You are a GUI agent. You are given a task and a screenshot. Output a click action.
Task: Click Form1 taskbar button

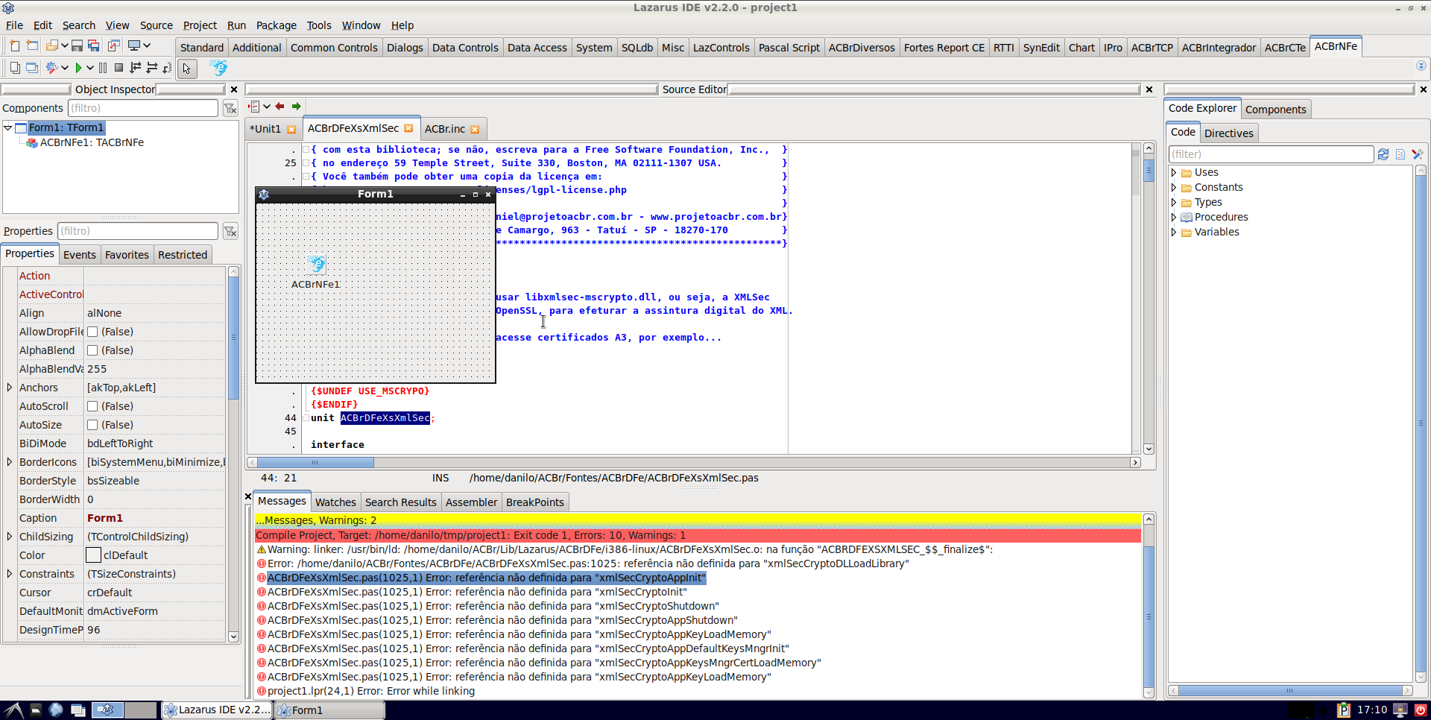329,710
